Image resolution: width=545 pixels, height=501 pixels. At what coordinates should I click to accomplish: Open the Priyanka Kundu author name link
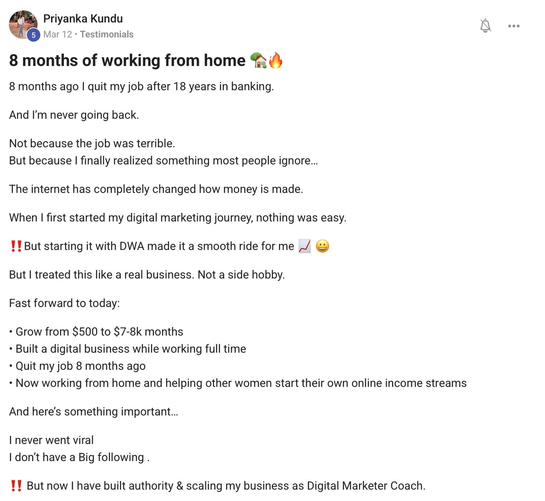pos(83,19)
